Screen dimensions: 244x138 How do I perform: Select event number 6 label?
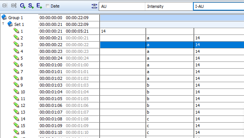pos(22,65)
